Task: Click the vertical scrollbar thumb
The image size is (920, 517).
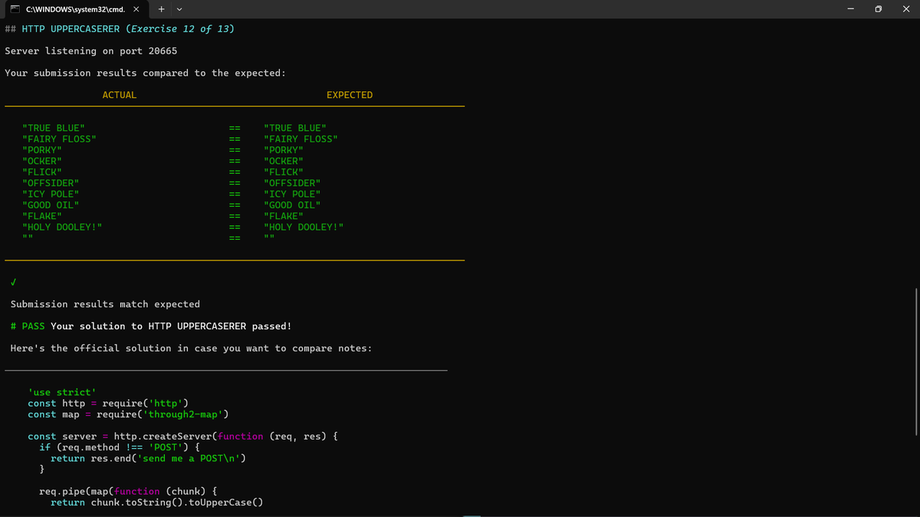Action: [916, 362]
